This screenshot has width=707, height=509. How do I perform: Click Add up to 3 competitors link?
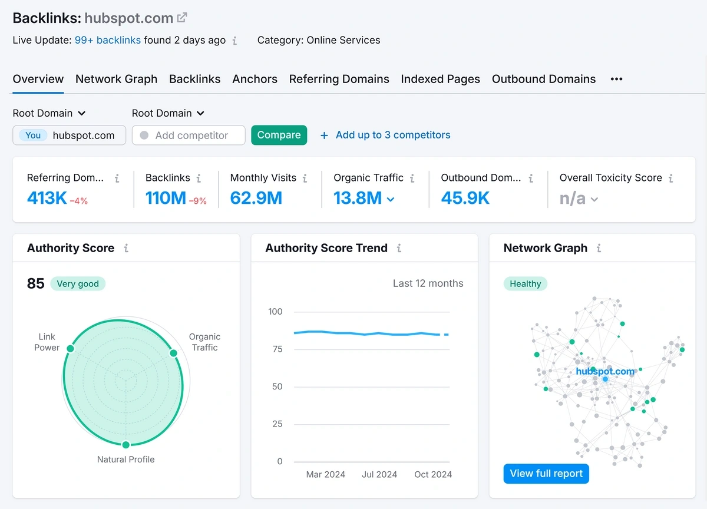click(x=393, y=135)
